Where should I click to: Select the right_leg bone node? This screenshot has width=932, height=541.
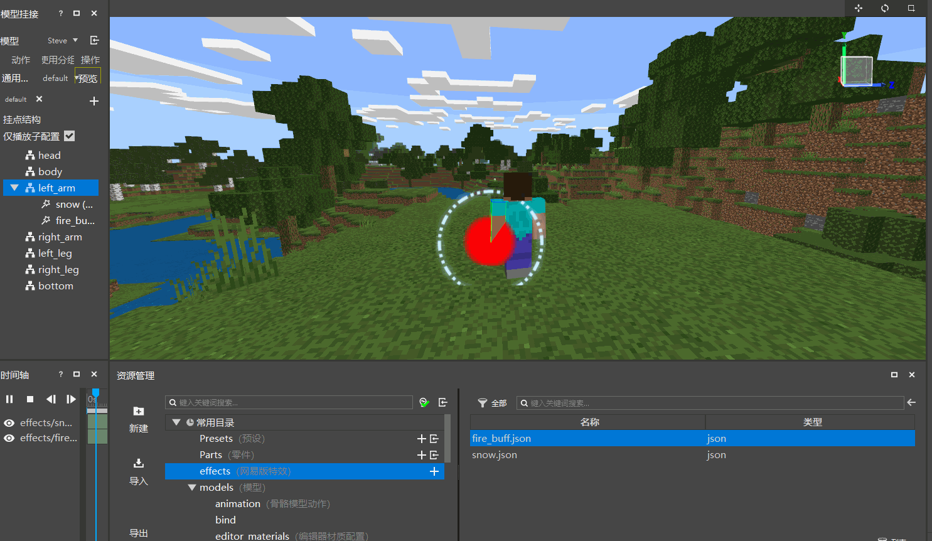52,269
